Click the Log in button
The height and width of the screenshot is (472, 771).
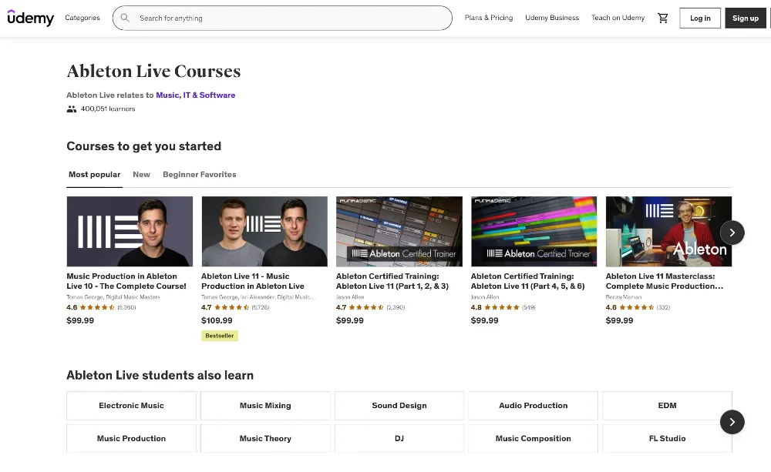(x=700, y=18)
